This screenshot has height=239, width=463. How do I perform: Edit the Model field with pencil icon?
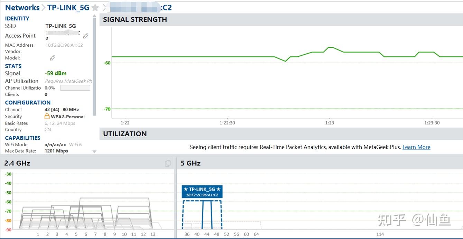[53, 58]
